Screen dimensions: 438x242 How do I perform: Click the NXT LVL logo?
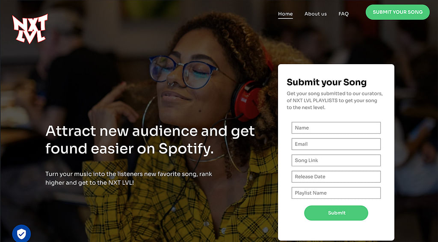[x=30, y=29]
